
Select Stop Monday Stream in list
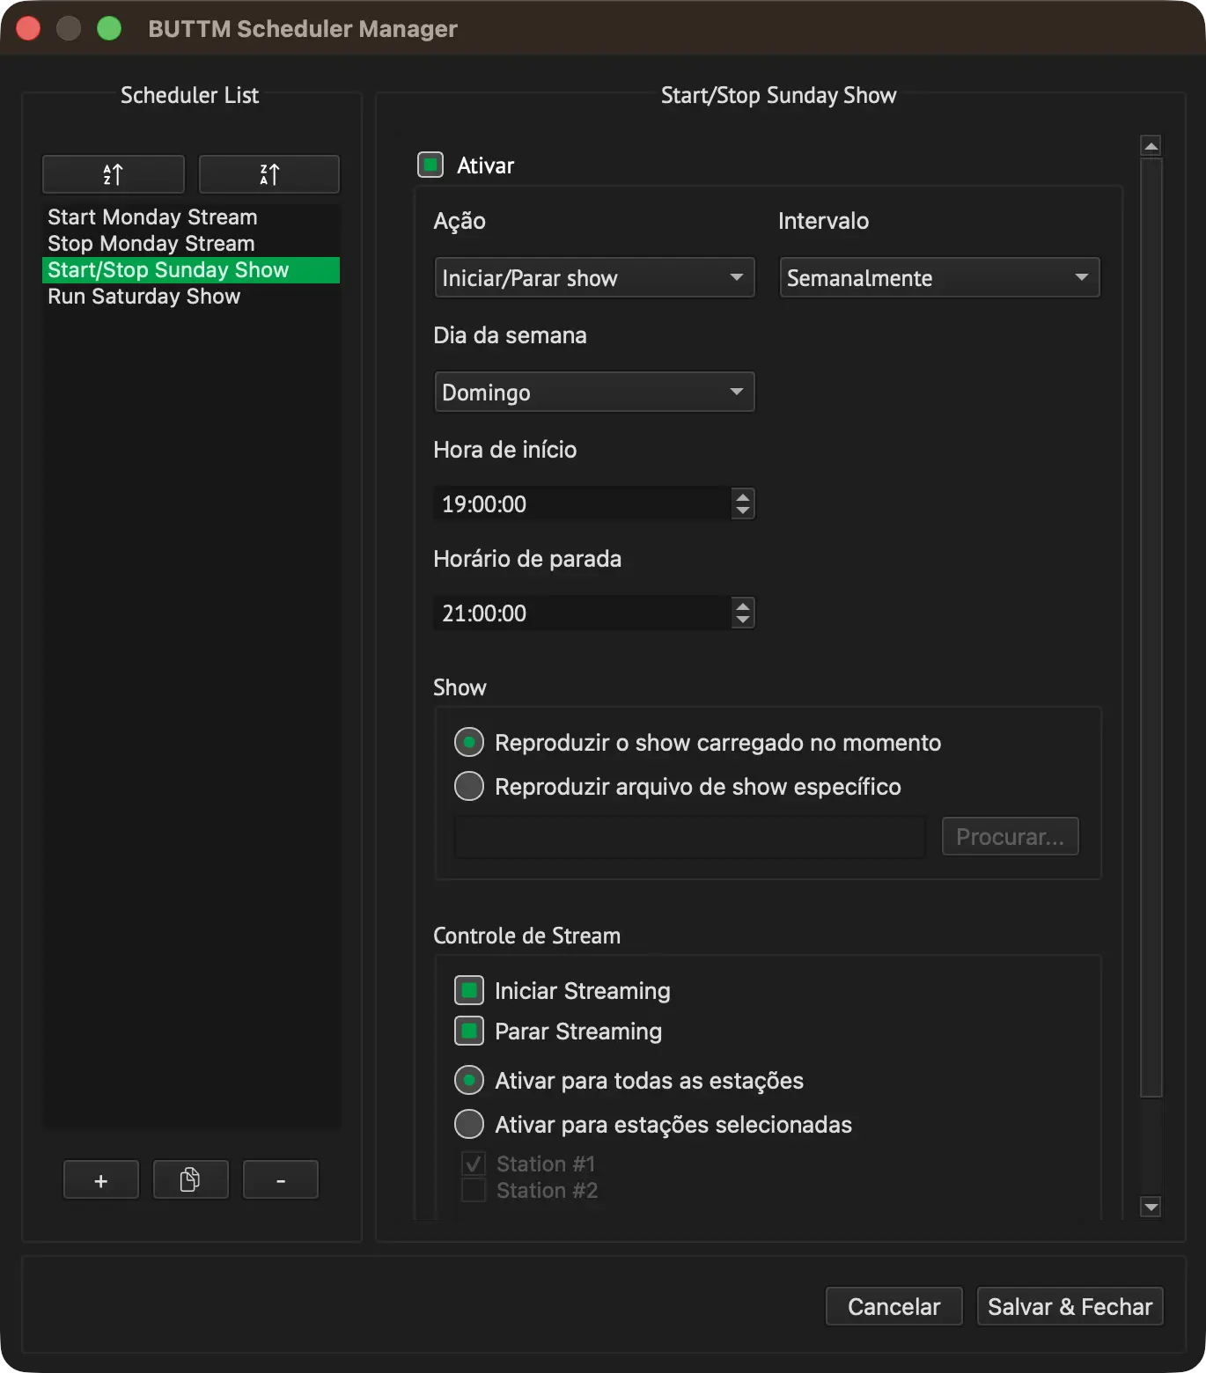[x=191, y=244]
